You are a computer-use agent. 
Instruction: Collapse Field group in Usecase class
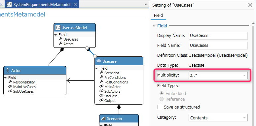point(96,68)
